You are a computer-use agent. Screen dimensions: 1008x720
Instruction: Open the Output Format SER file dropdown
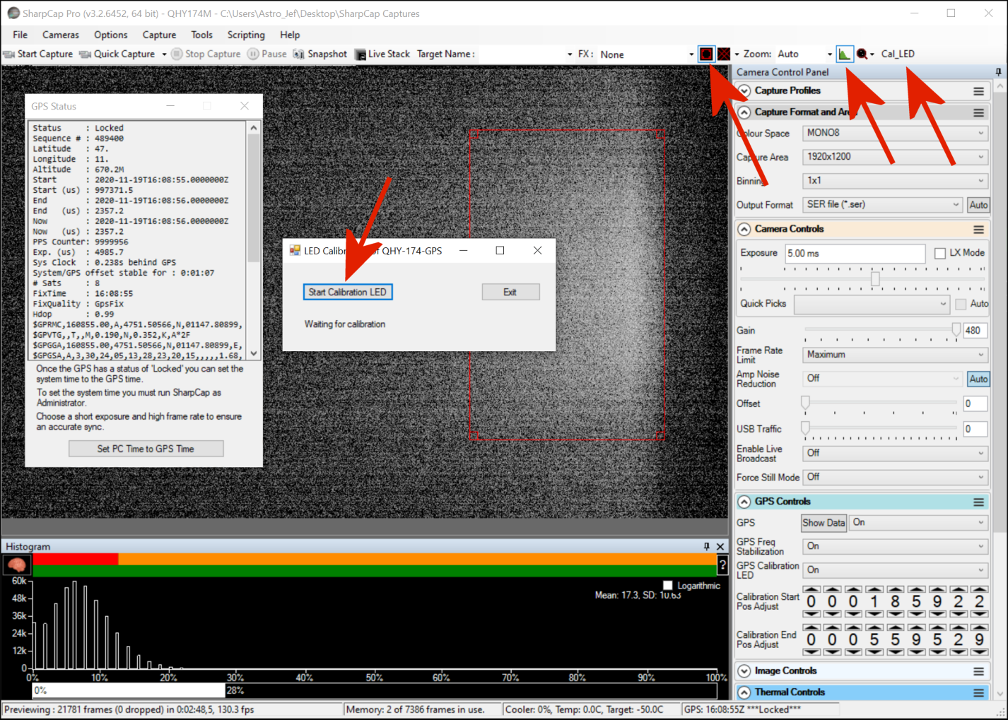coord(882,204)
